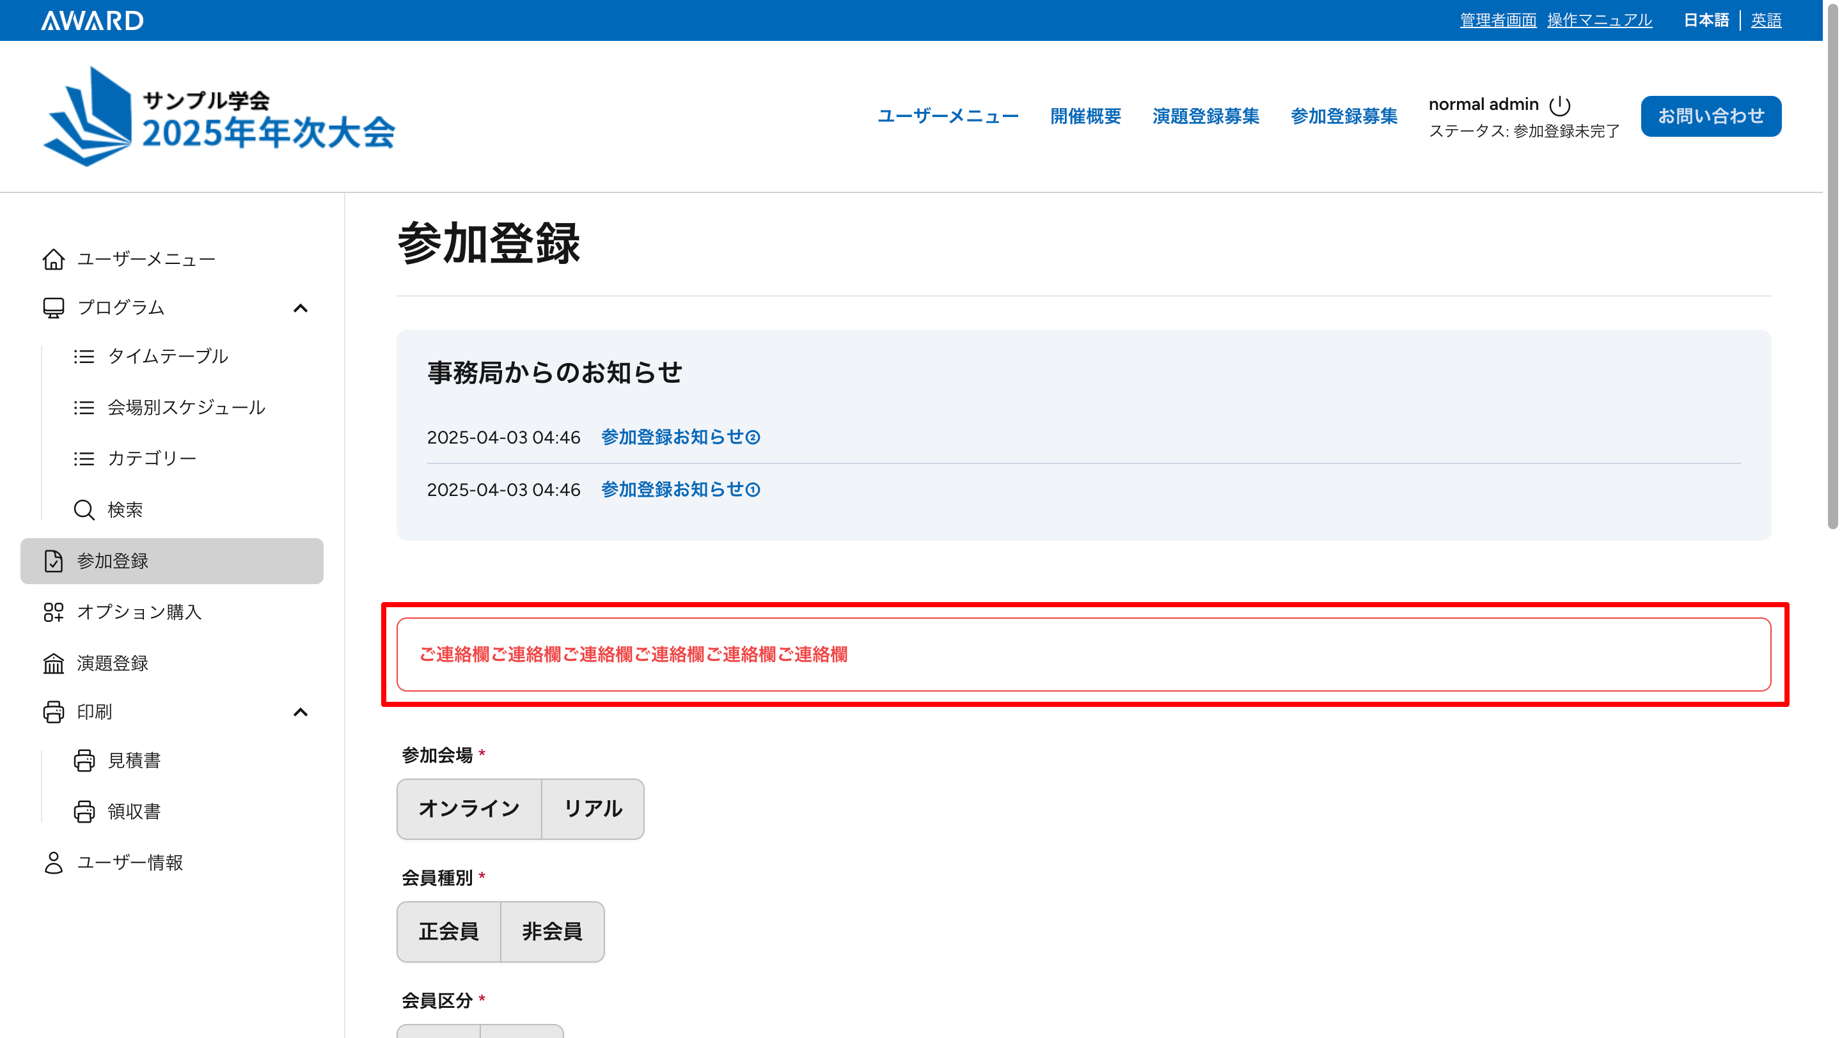Screen dimensions: 1842x1038
Task: Click the printer icon beside 見積書
Action: (84, 761)
